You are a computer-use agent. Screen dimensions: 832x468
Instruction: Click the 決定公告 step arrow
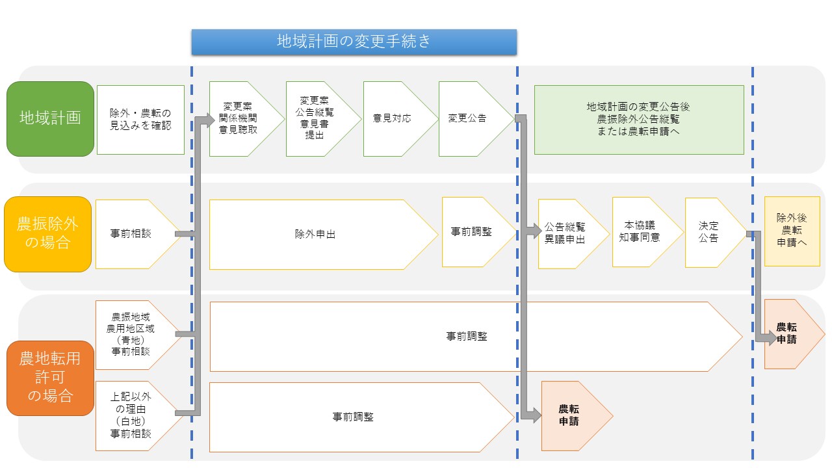(710, 232)
